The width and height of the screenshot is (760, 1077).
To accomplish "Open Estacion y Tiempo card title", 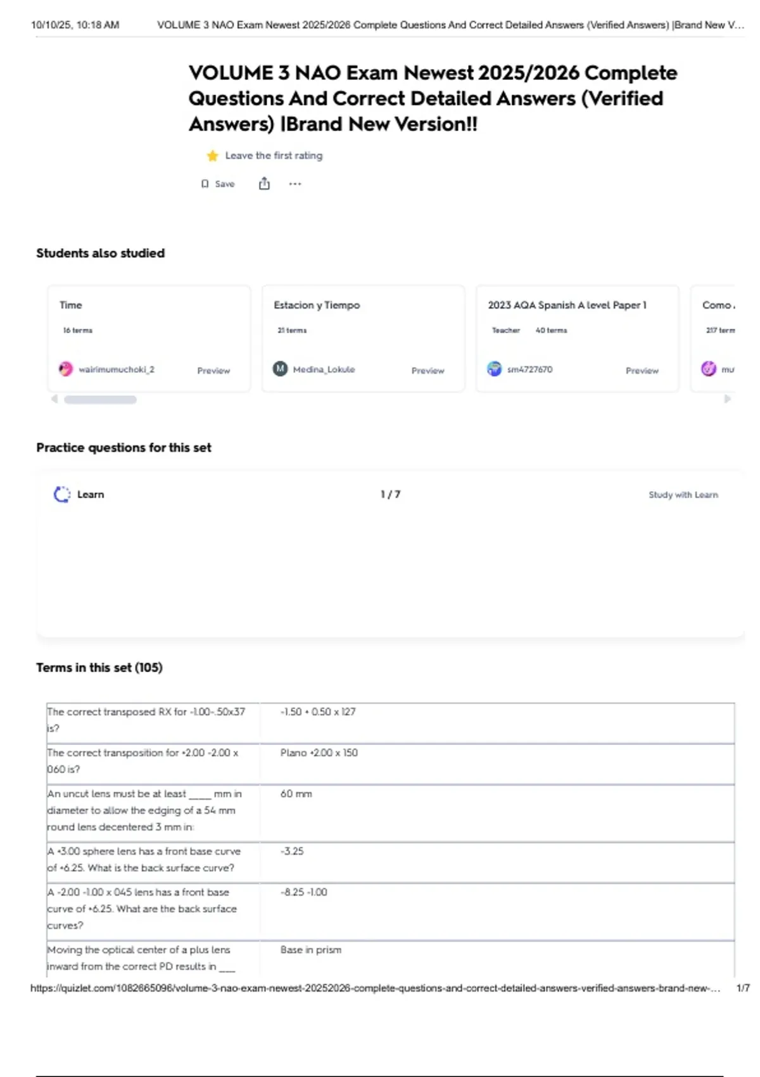I will (317, 305).
